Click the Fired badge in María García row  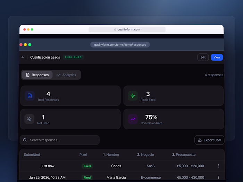coord(87,177)
